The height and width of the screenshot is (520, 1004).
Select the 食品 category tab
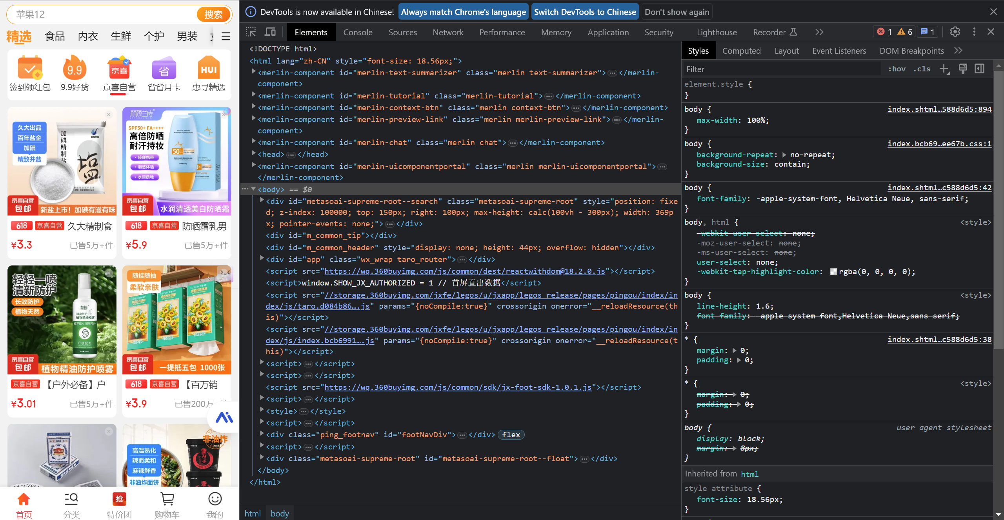55,36
